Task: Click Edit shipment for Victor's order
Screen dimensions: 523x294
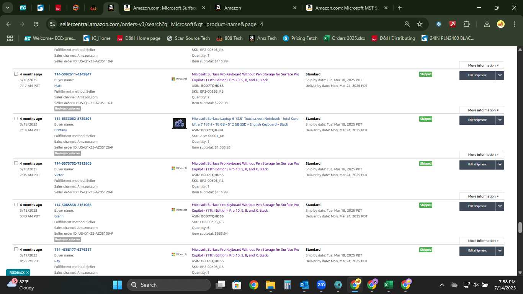Action: click(477, 165)
